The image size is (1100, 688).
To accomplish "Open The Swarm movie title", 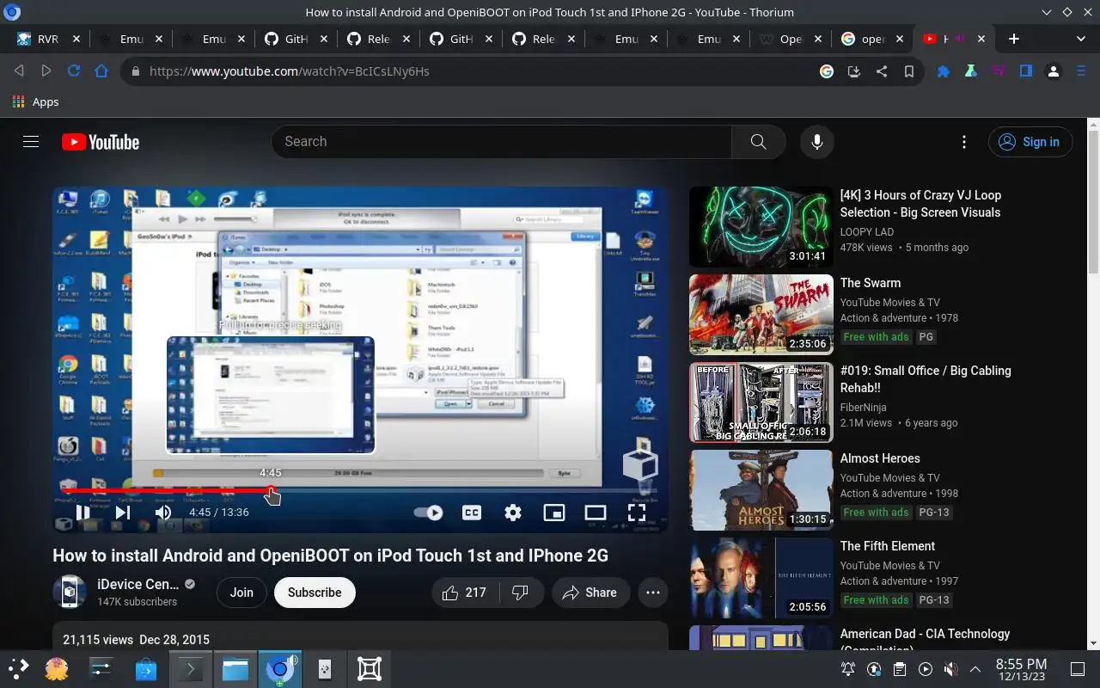I will 871,283.
